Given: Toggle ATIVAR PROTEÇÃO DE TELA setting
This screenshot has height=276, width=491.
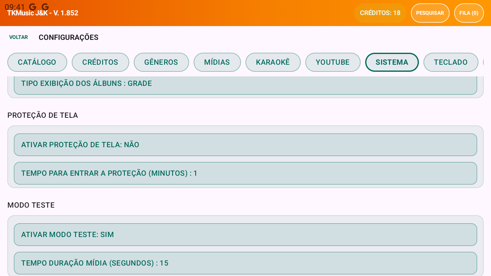Looking at the screenshot, I should pos(245,145).
